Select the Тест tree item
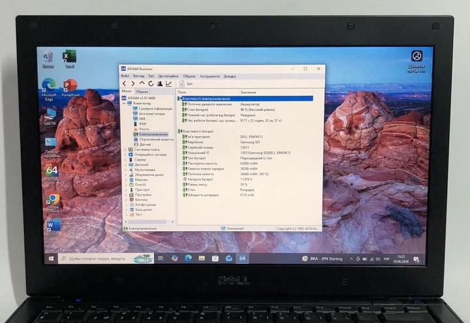 pos(136,214)
